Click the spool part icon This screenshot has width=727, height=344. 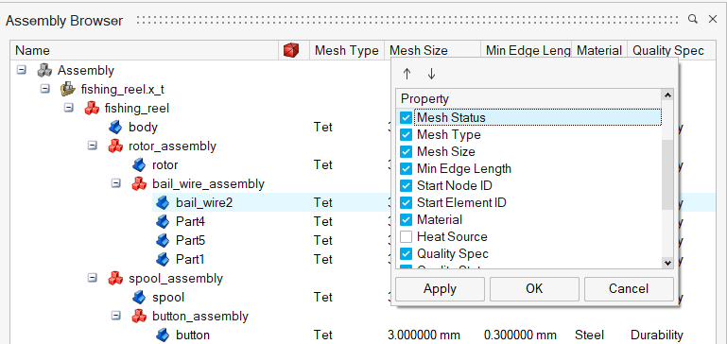[x=139, y=297]
